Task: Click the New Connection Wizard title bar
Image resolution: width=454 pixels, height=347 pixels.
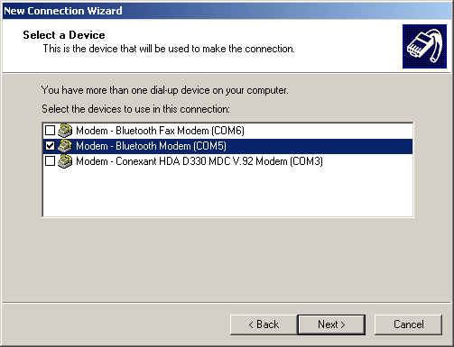Action: [x=227, y=11]
